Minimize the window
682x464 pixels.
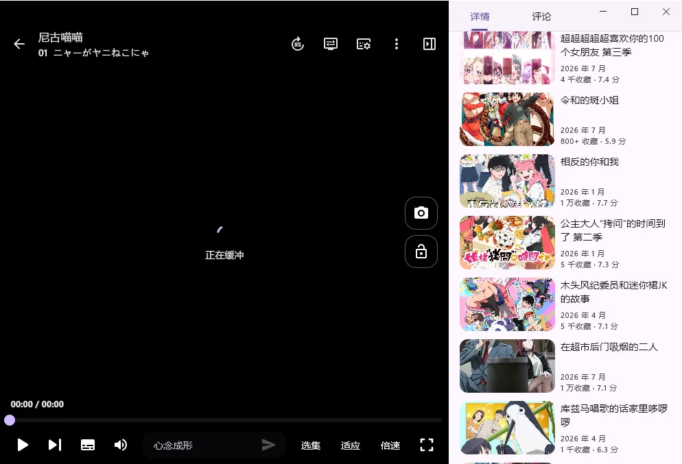(603, 12)
